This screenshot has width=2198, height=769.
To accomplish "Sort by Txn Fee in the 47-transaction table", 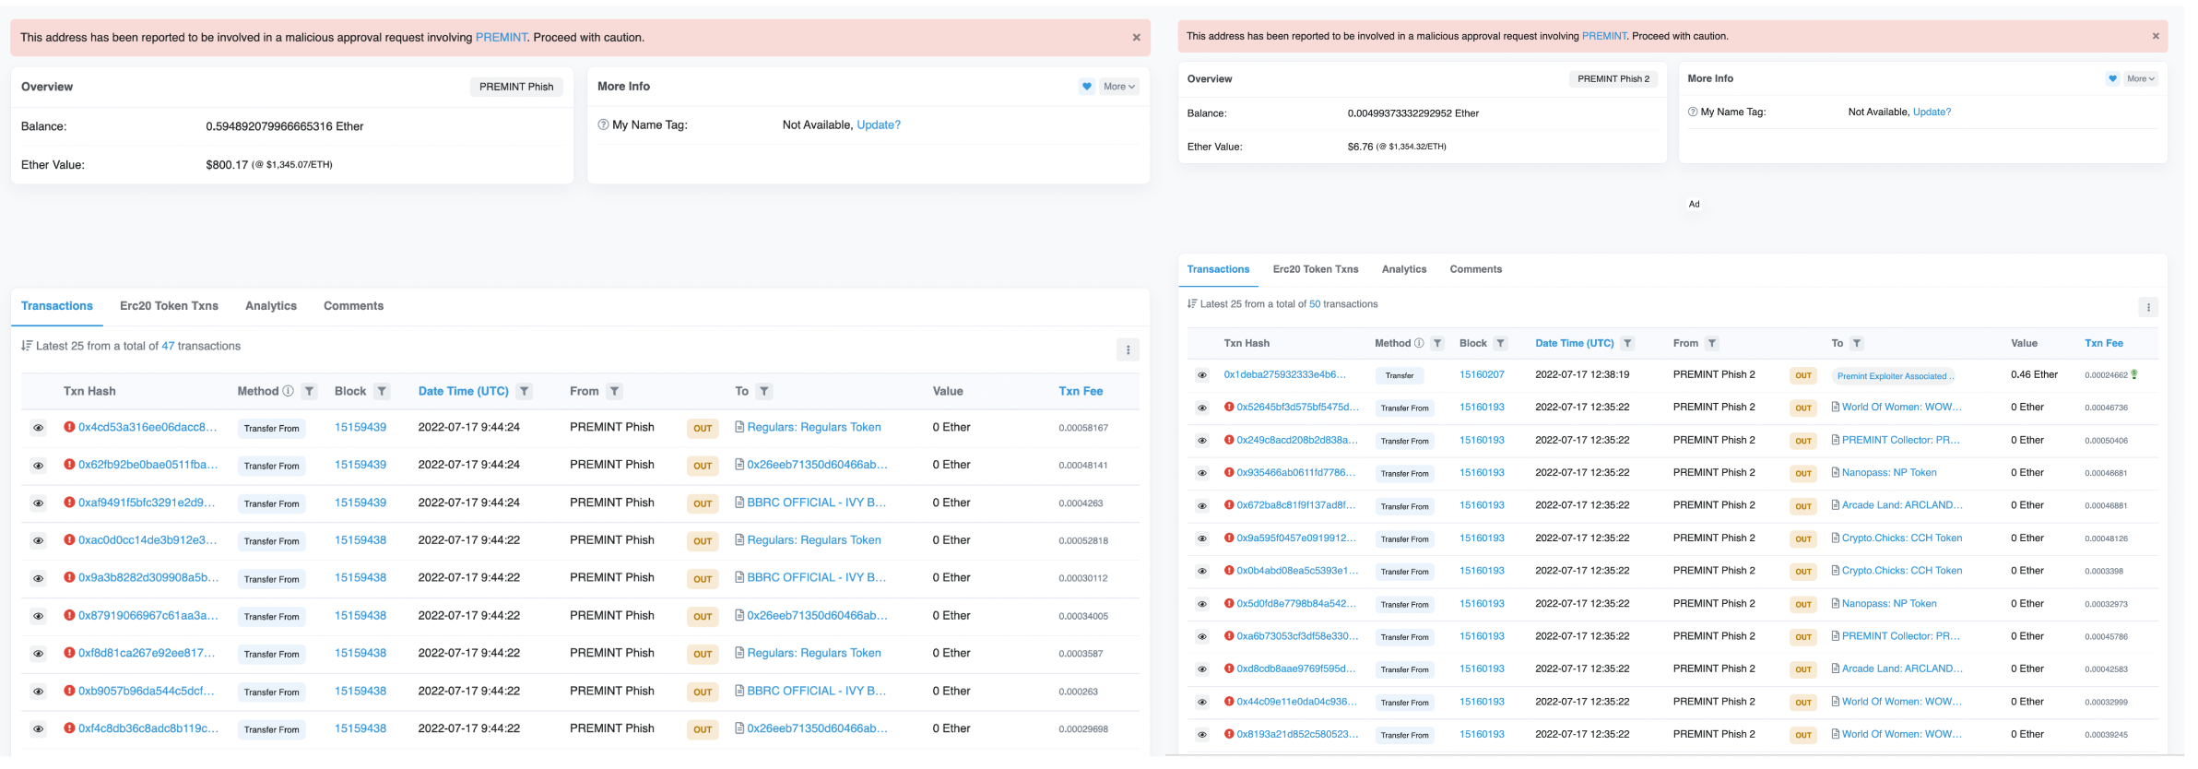I will (1081, 391).
